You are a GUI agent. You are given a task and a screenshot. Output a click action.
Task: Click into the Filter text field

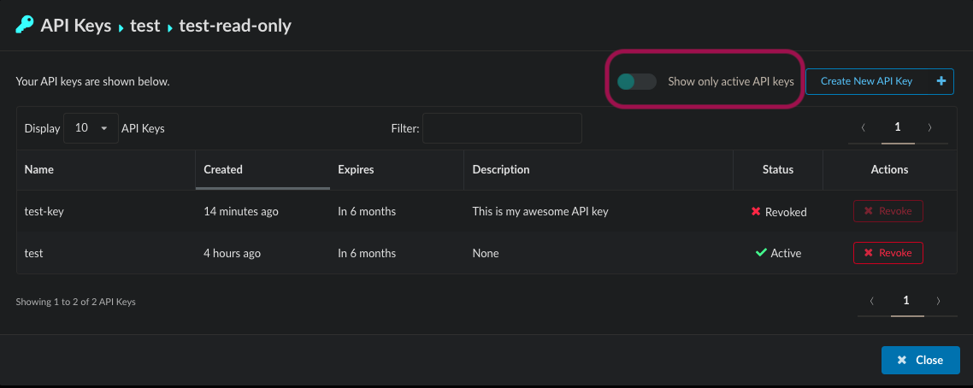tap(502, 128)
